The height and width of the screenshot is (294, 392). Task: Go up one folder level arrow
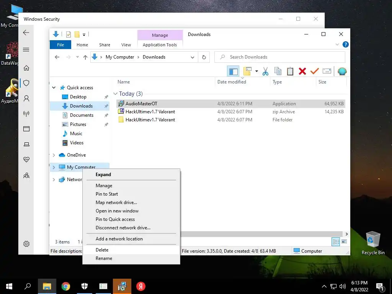85,57
